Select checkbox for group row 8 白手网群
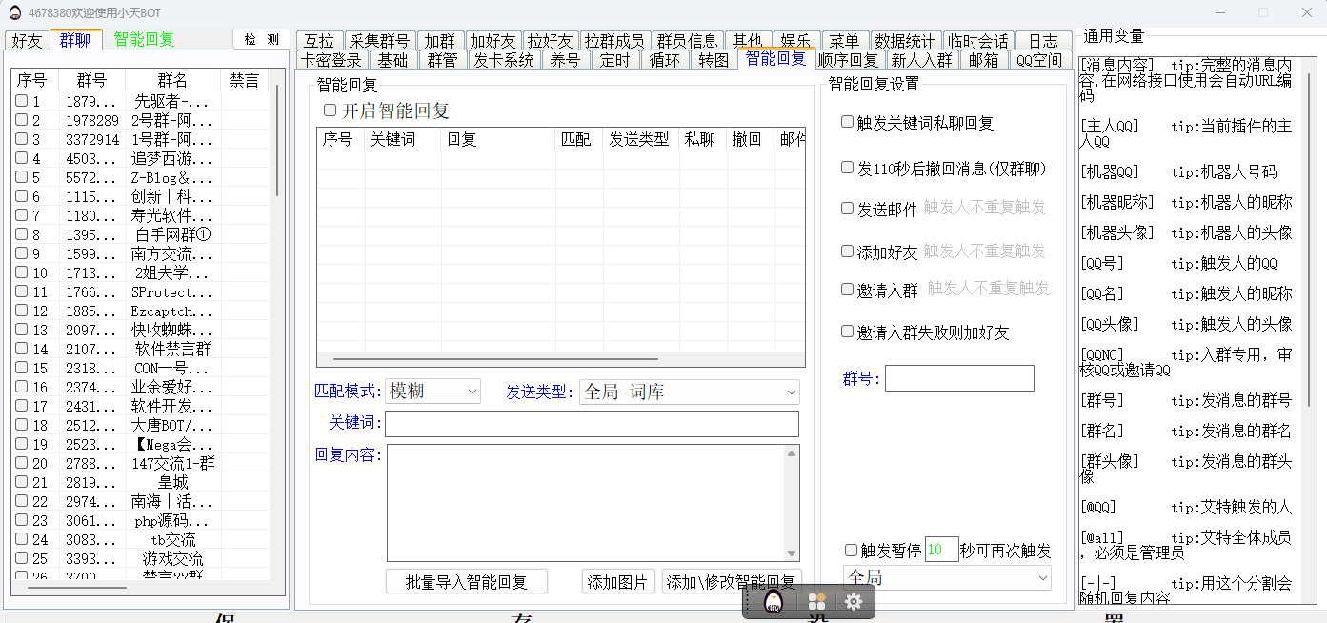 (x=22, y=234)
